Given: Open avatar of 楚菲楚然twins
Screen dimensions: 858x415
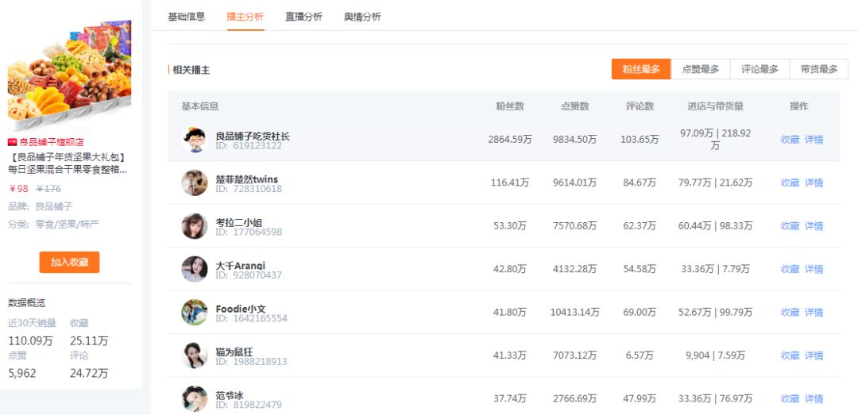Looking at the screenshot, I should pyautogui.click(x=195, y=183).
